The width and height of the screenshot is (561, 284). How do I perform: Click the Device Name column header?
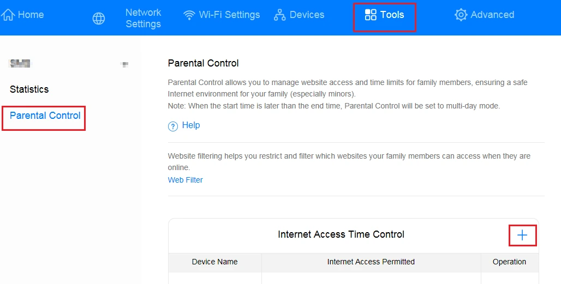tap(215, 262)
